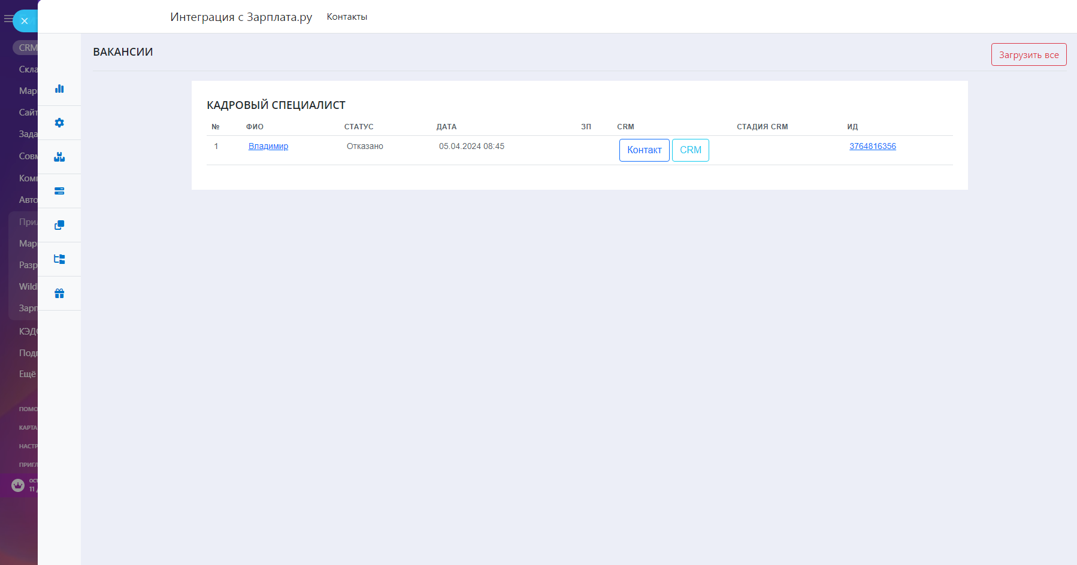Close the slider panel with X

25,21
